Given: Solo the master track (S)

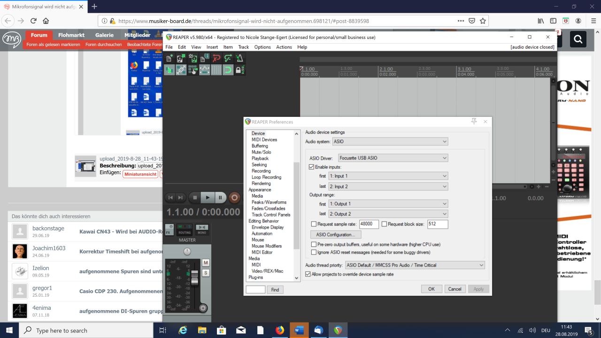Looking at the screenshot, I should 206,273.
